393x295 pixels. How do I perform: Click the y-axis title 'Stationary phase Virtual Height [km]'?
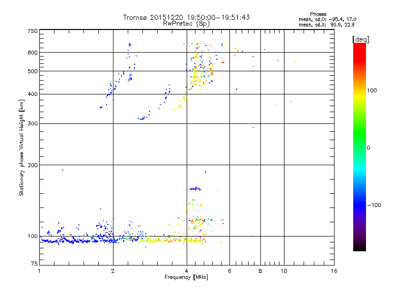pos(22,147)
